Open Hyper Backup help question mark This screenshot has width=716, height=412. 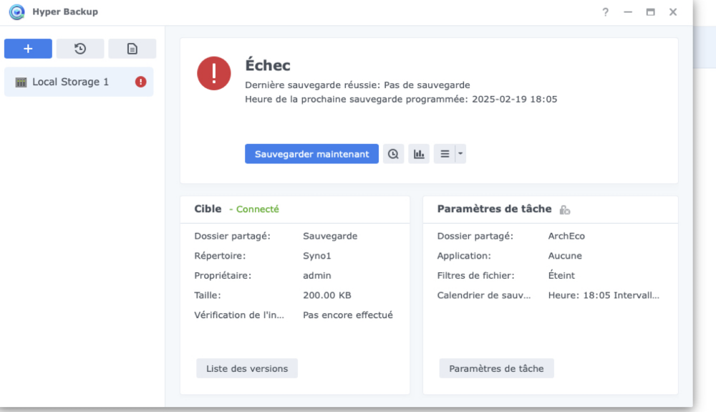click(606, 12)
